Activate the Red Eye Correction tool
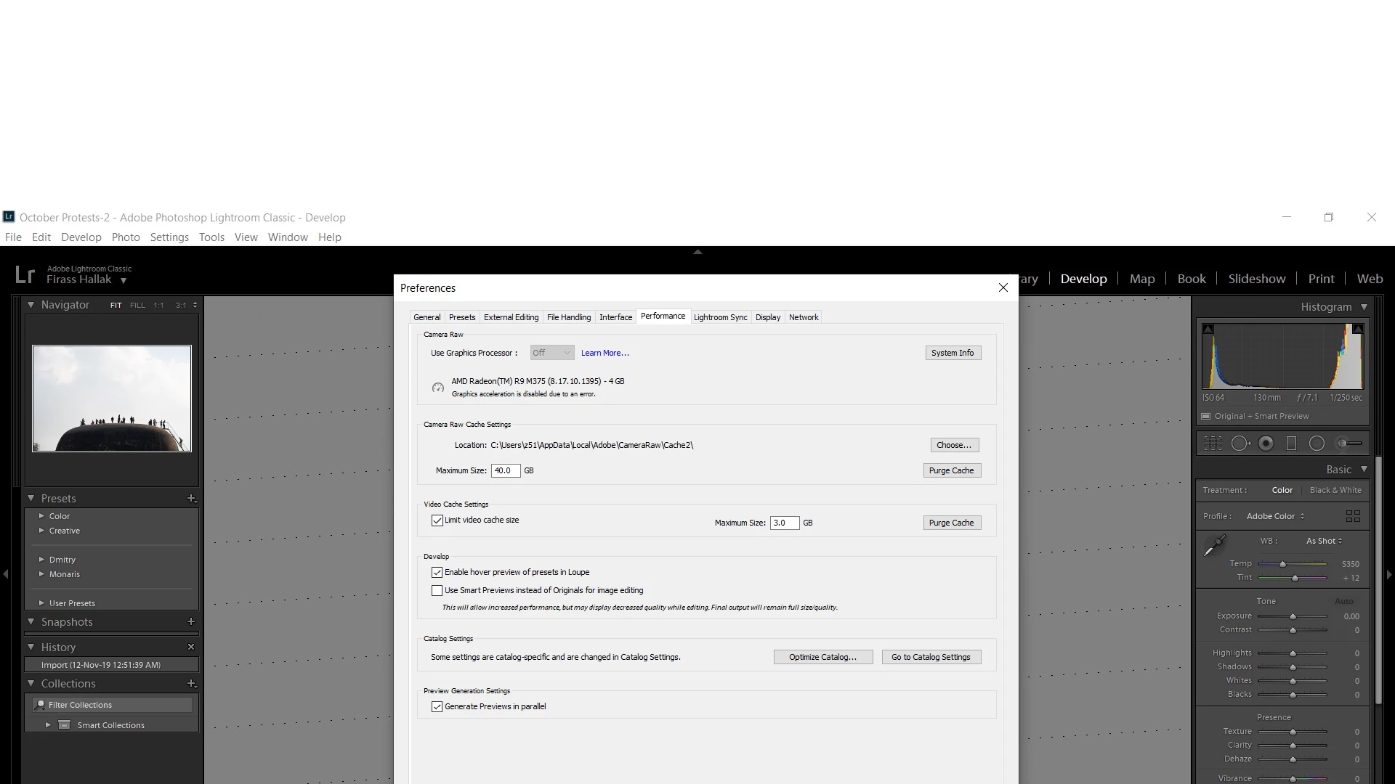Viewport: 1395px width, 784px height. coord(1266,444)
